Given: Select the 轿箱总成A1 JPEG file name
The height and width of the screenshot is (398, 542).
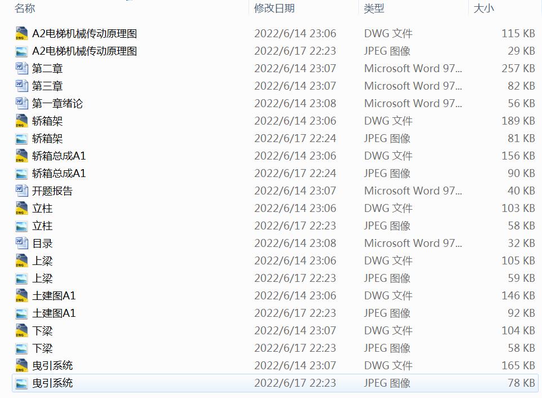Looking at the screenshot, I should (59, 173).
